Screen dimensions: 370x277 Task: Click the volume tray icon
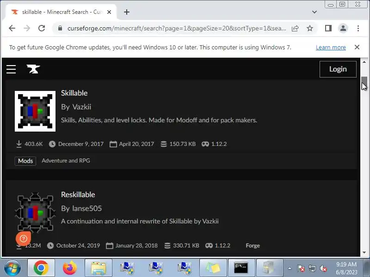click(323, 268)
